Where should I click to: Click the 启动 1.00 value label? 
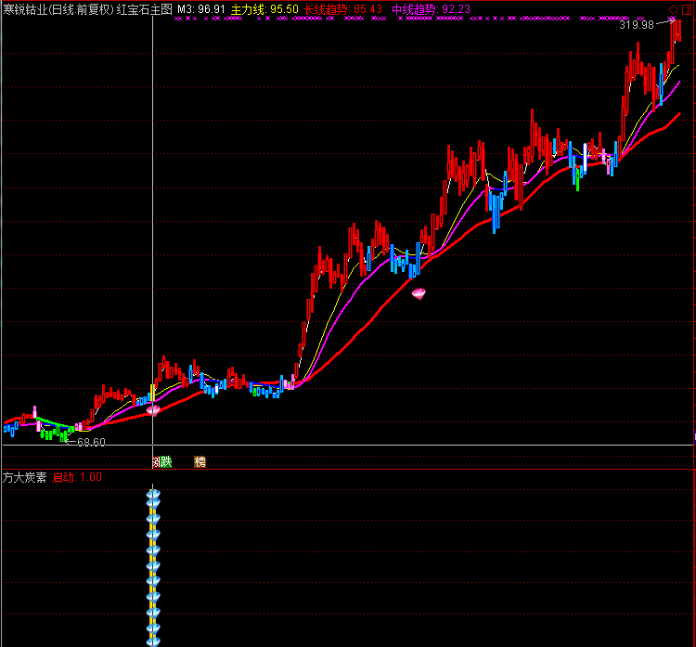[77, 477]
